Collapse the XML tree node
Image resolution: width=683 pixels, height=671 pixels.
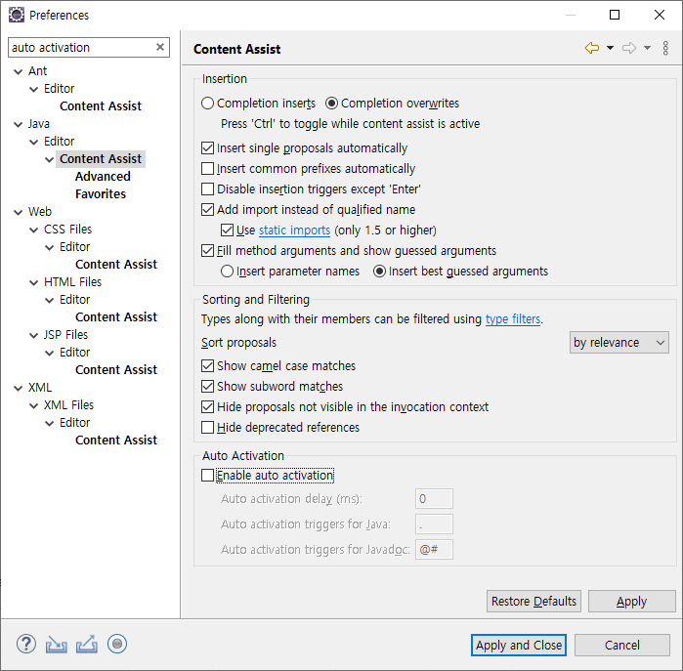[x=19, y=389]
